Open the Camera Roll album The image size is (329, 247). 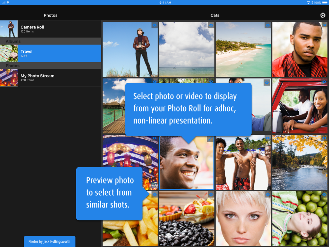pos(51,29)
